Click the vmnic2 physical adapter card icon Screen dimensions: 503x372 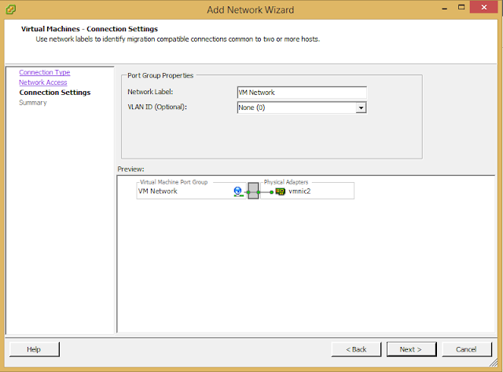(x=281, y=191)
